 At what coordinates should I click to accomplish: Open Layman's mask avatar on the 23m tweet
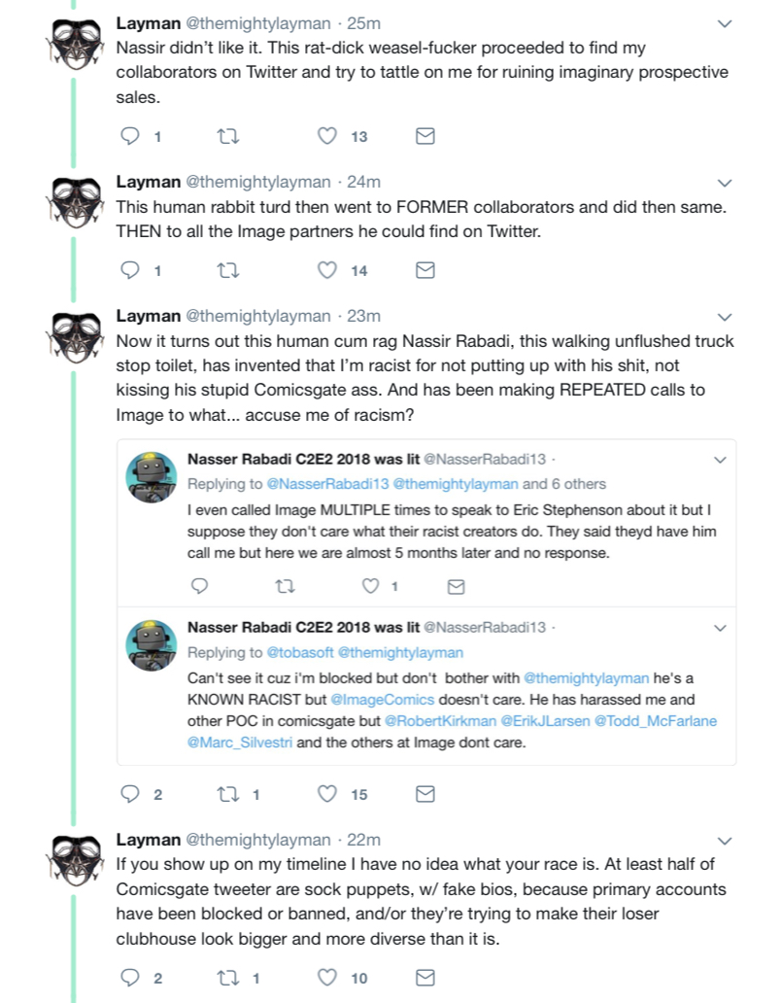coord(78,337)
